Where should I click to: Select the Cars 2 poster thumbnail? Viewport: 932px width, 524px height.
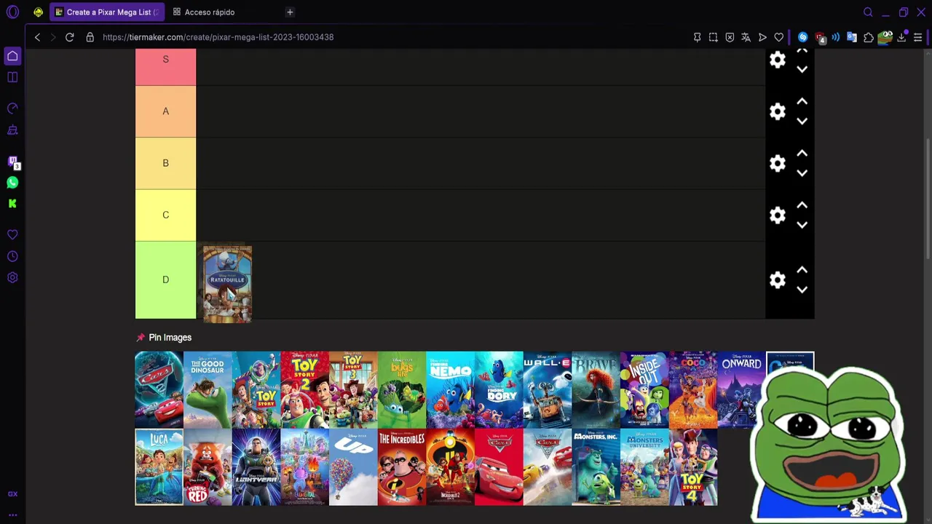(159, 389)
